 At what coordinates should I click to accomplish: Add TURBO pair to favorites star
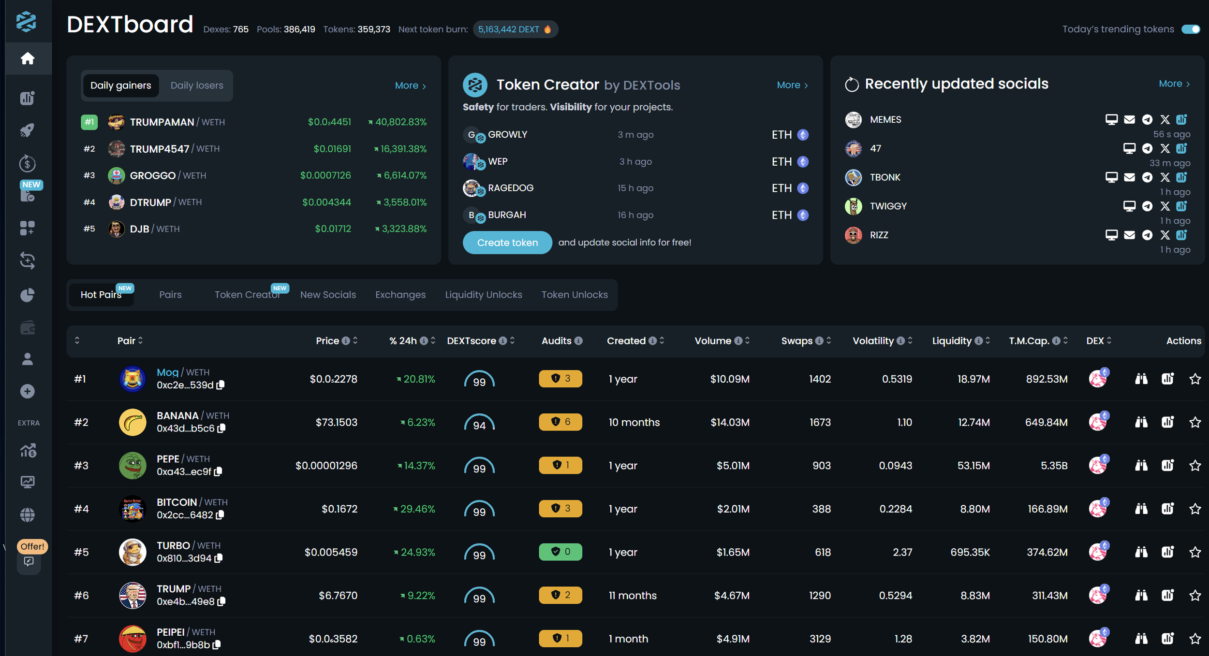(x=1195, y=552)
